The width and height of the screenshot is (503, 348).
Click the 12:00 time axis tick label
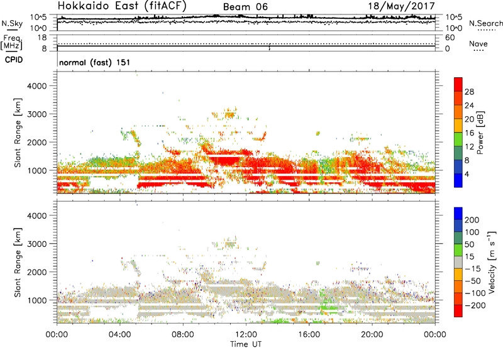tap(246, 335)
